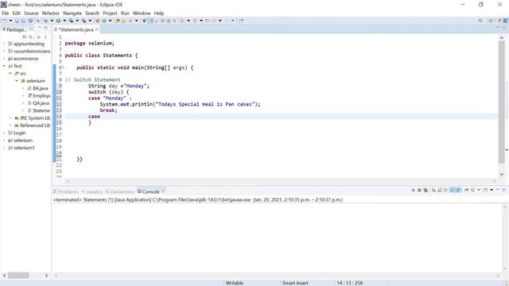The height and width of the screenshot is (286, 509).
Task: Collapse the main method fold marker
Action: pyautogui.click(x=63, y=68)
